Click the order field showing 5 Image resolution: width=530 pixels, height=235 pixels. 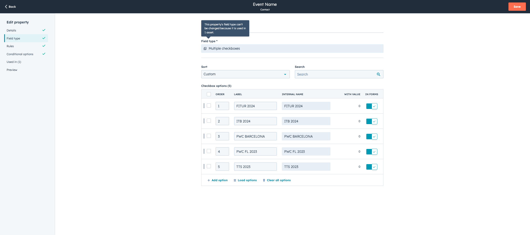click(222, 167)
